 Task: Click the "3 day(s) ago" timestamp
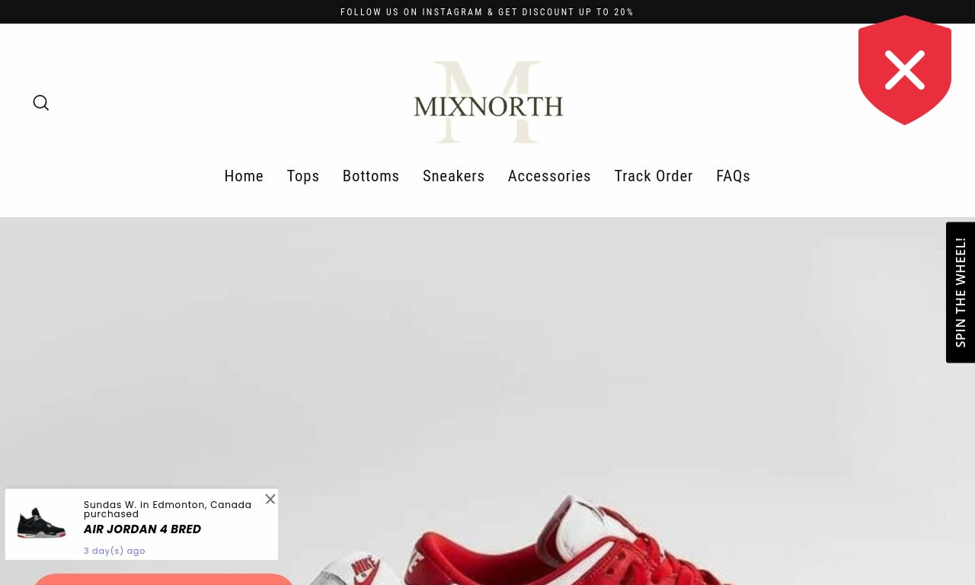click(114, 551)
